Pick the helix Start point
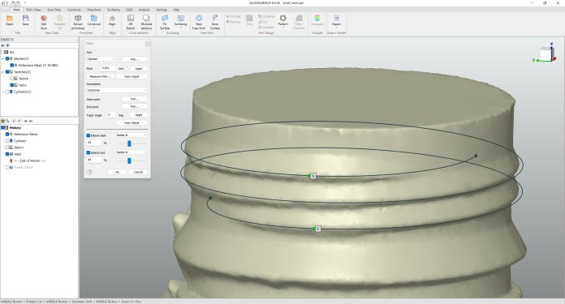 click(x=135, y=99)
